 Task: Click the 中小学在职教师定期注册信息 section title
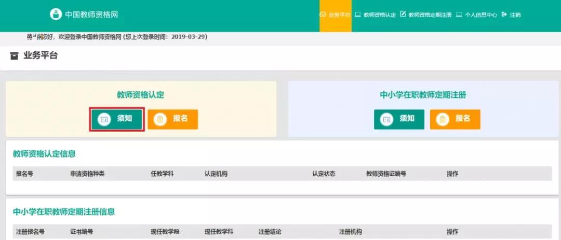pos(64,212)
